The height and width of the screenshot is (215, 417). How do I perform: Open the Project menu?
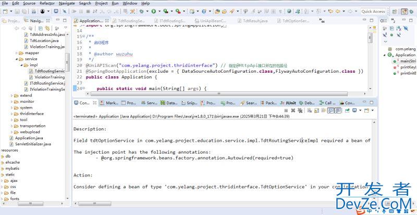[x=101, y=3]
